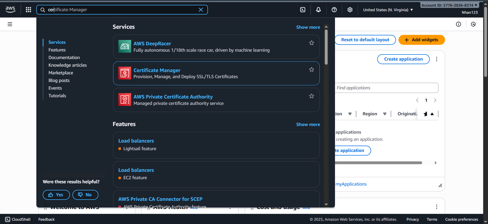
Task: Click Add widgets button
Action: [x=422, y=40]
